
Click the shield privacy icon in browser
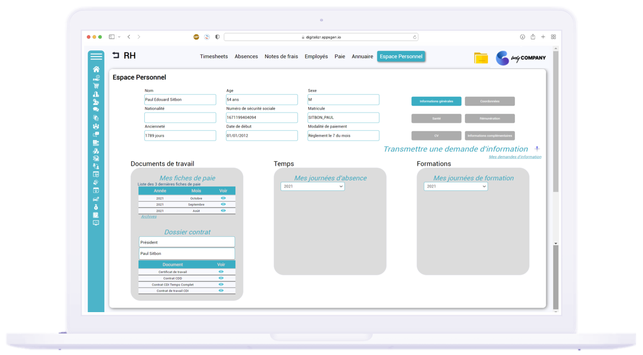(x=217, y=37)
